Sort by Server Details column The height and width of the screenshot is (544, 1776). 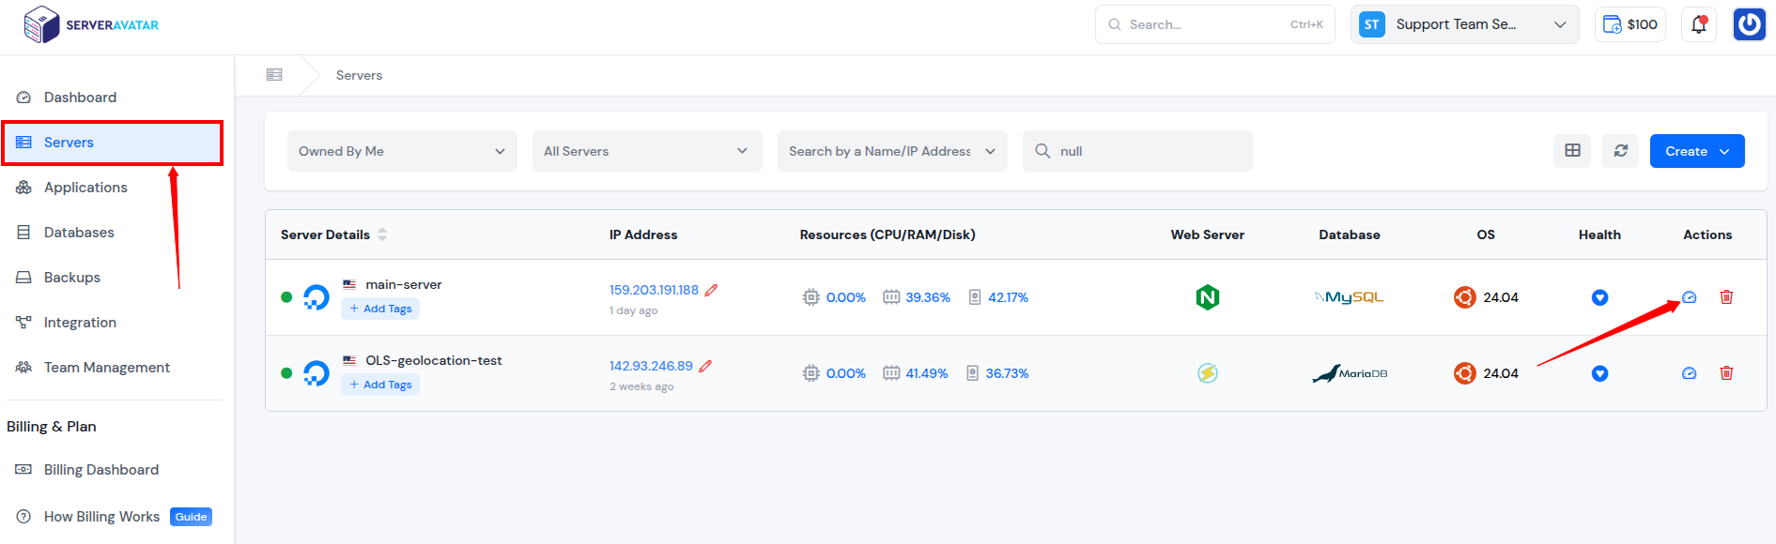click(x=382, y=234)
